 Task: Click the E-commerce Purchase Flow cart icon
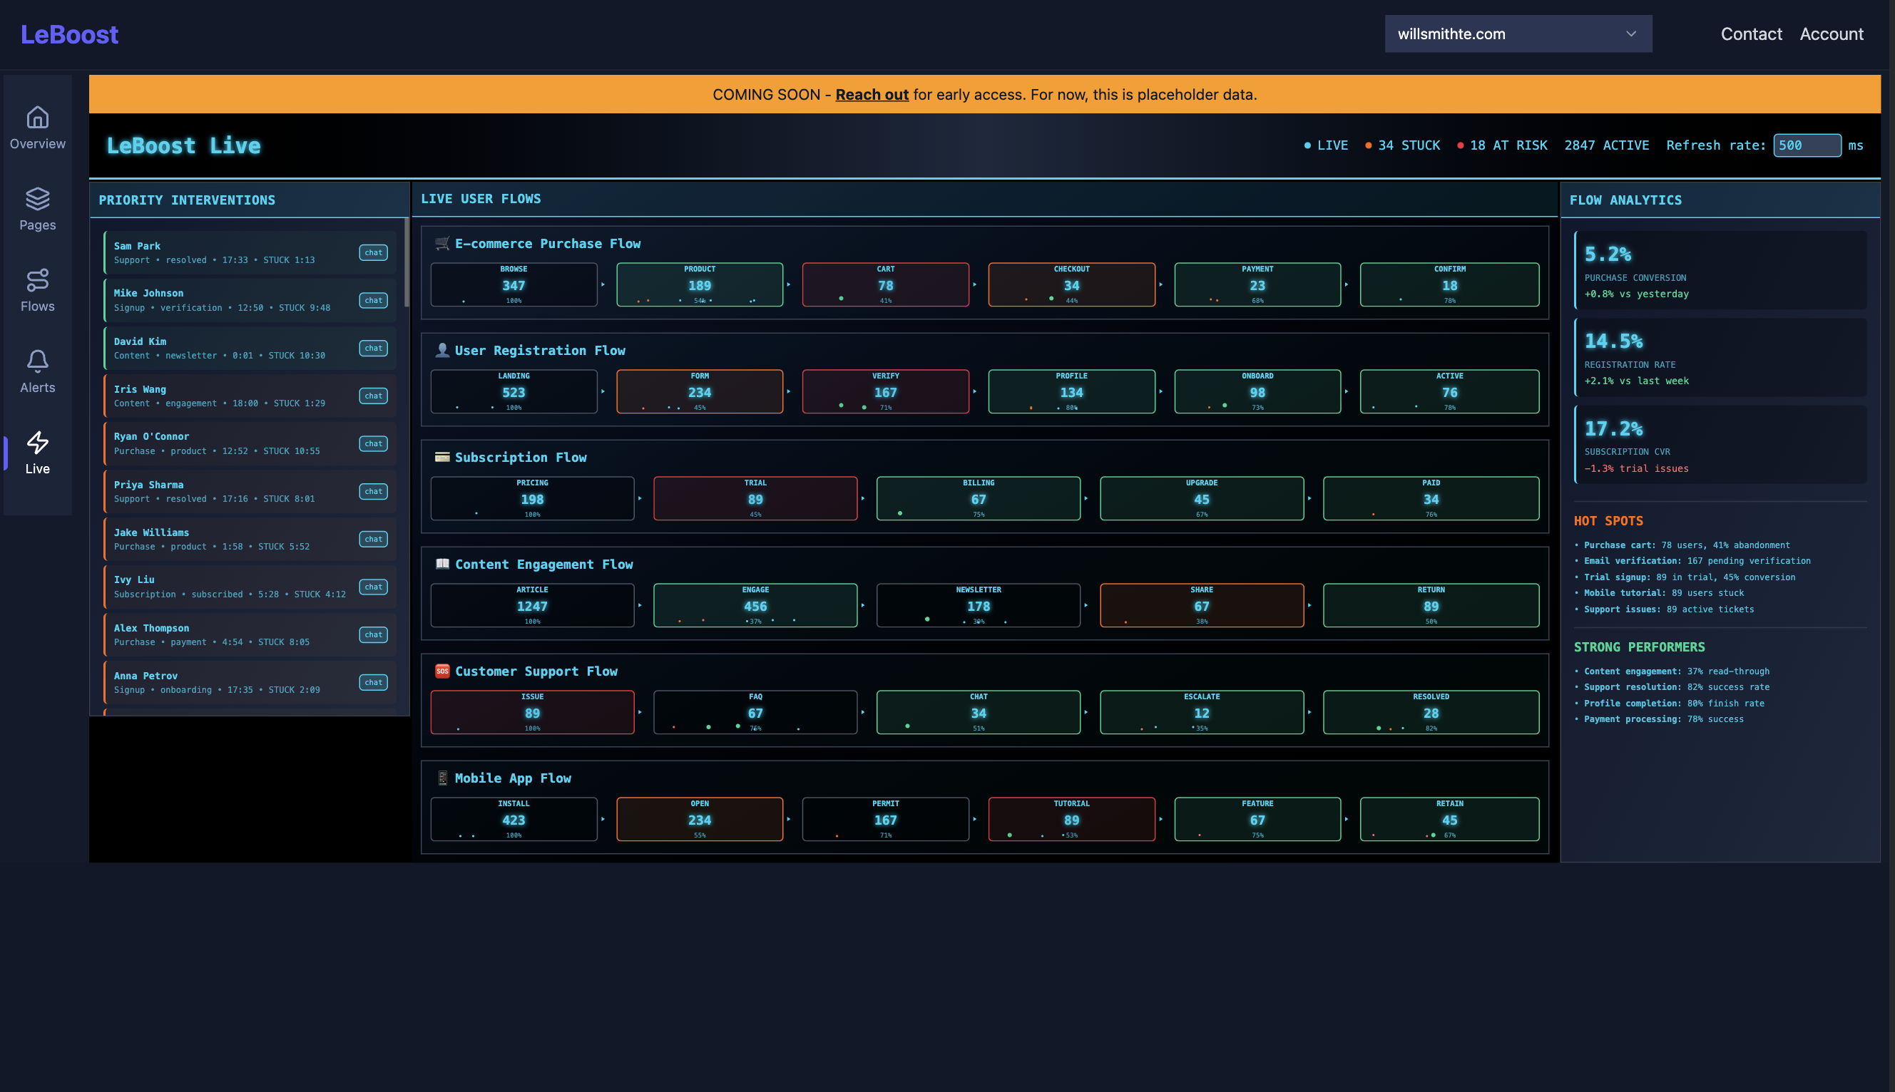[x=442, y=243]
